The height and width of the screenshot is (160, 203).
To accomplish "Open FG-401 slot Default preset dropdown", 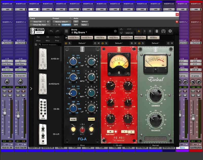I will (119, 43).
